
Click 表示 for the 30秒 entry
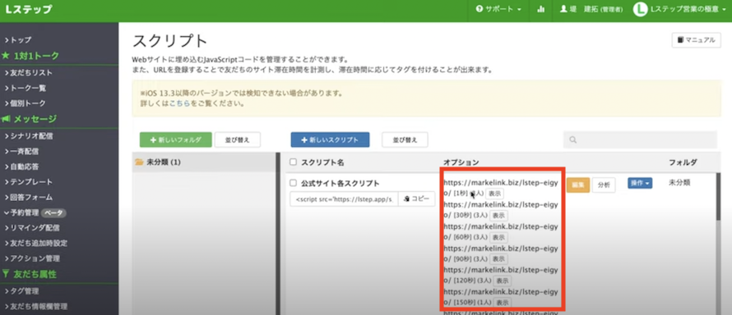499,216
